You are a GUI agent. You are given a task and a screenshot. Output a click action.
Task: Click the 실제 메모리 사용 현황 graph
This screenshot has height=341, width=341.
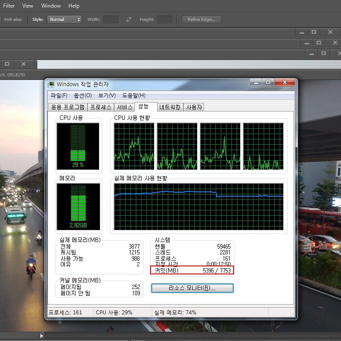[198, 206]
